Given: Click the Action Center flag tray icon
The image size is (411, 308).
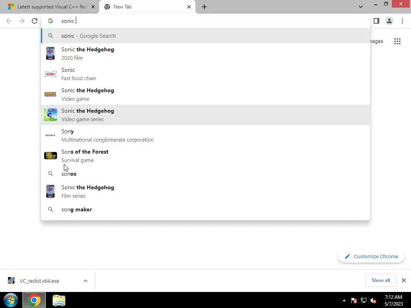Looking at the screenshot, I should click(354, 300).
